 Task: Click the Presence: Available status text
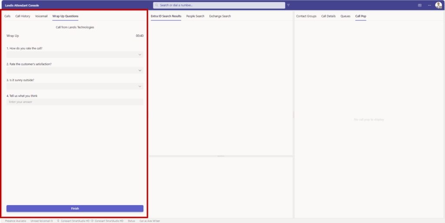tap(16, 221)
